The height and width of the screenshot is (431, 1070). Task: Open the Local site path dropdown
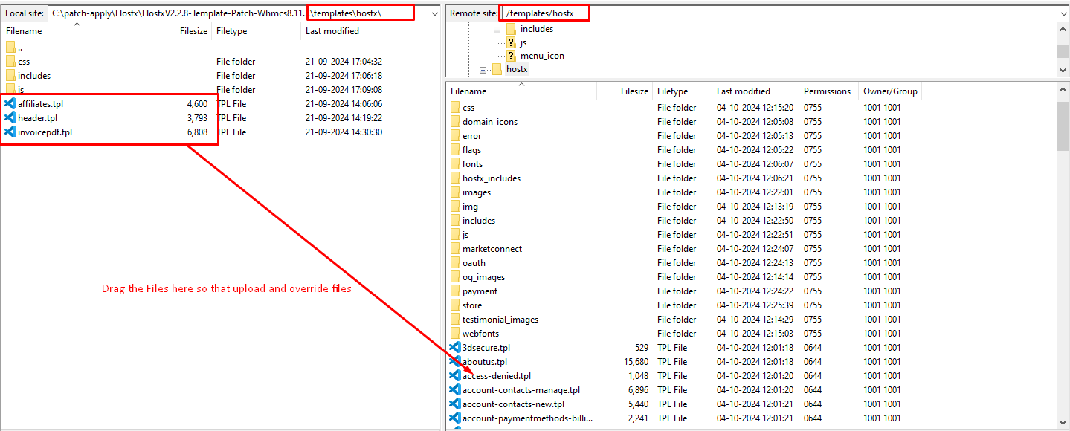434,13
